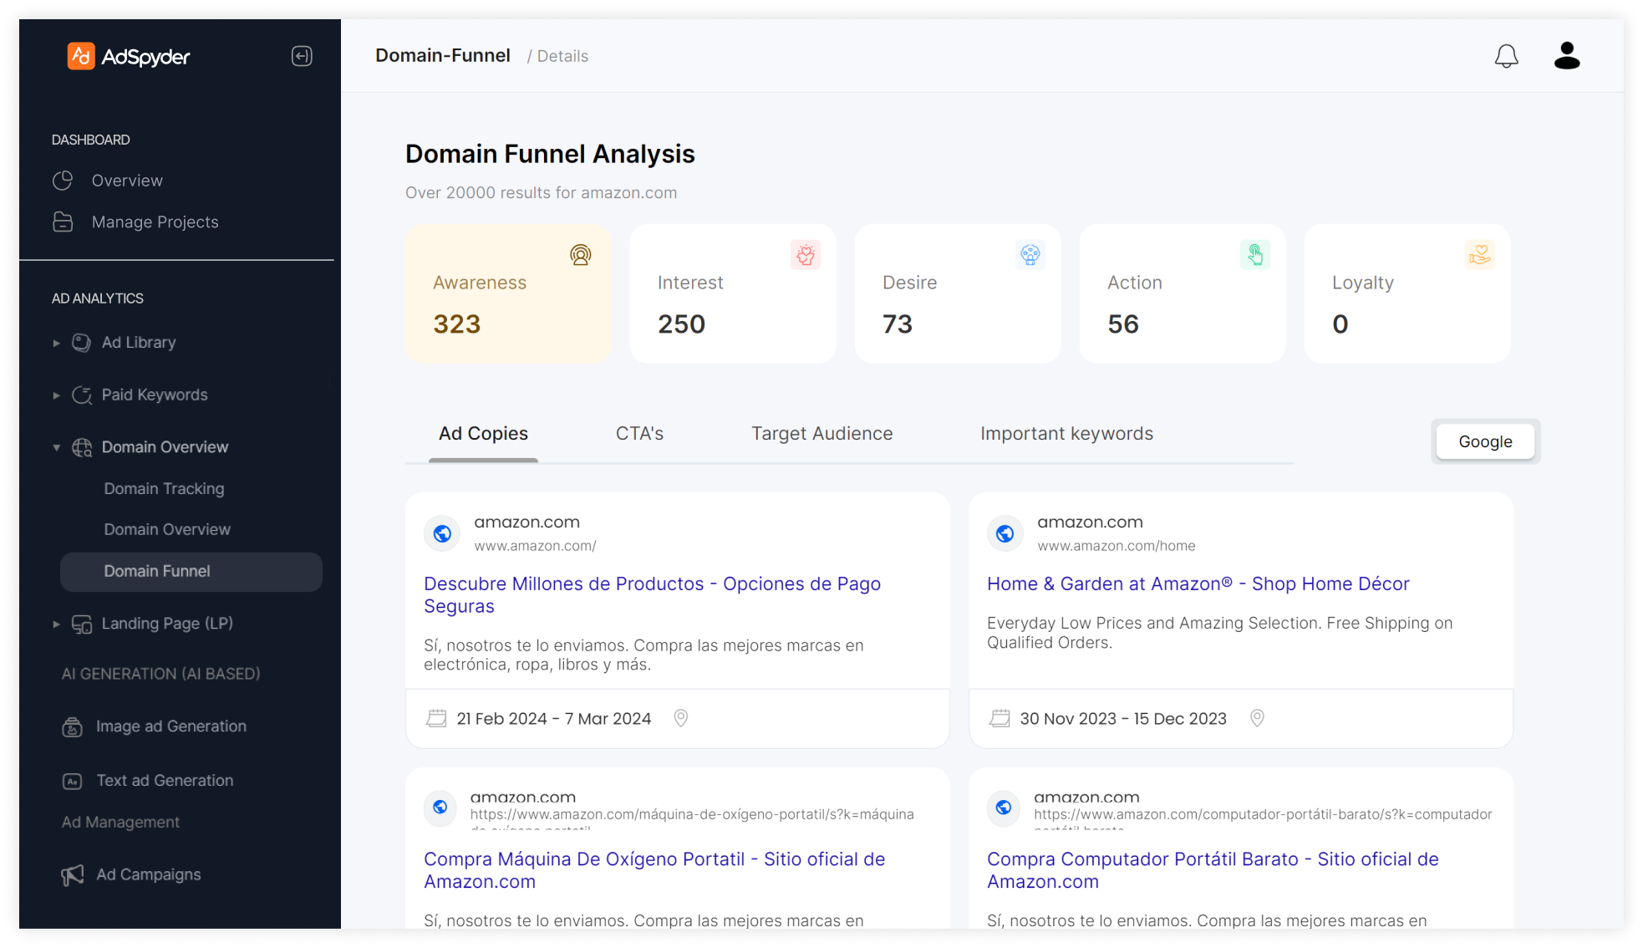
Task: Click calendar icon beside 21 Feb 2024
Action: 436,718
